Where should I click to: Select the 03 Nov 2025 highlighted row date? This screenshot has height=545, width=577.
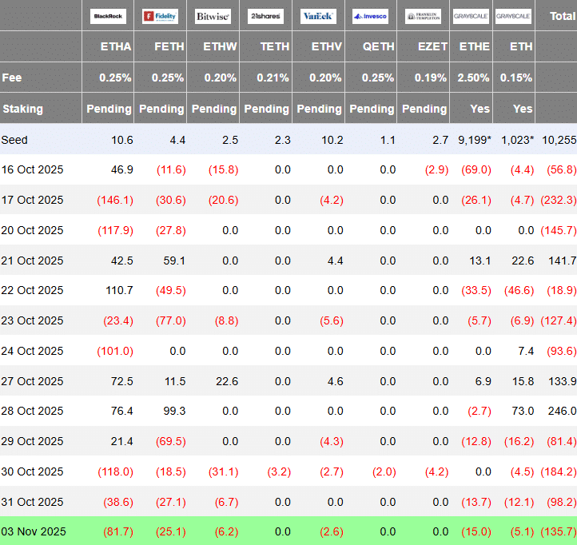(32, 531)
